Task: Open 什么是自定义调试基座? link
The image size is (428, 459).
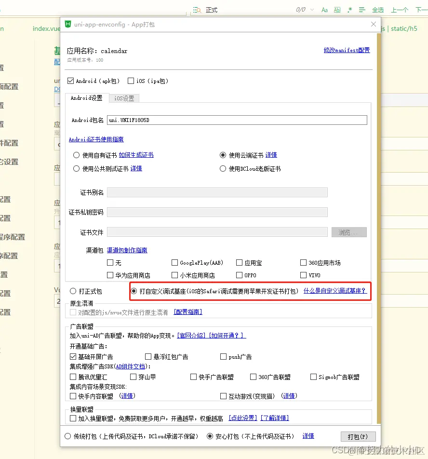Action: point(334,291)
